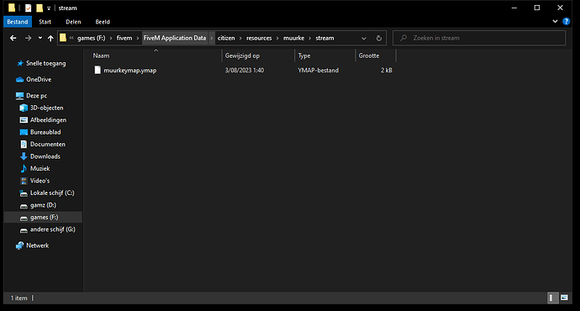Open Lokale schijf (C:) drive
This screenshot has width=580, height=311.
coord(52,193)
